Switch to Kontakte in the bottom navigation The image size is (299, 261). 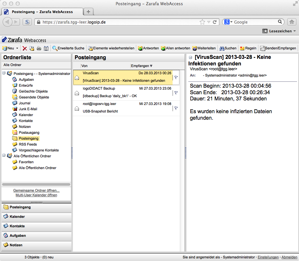36,226
